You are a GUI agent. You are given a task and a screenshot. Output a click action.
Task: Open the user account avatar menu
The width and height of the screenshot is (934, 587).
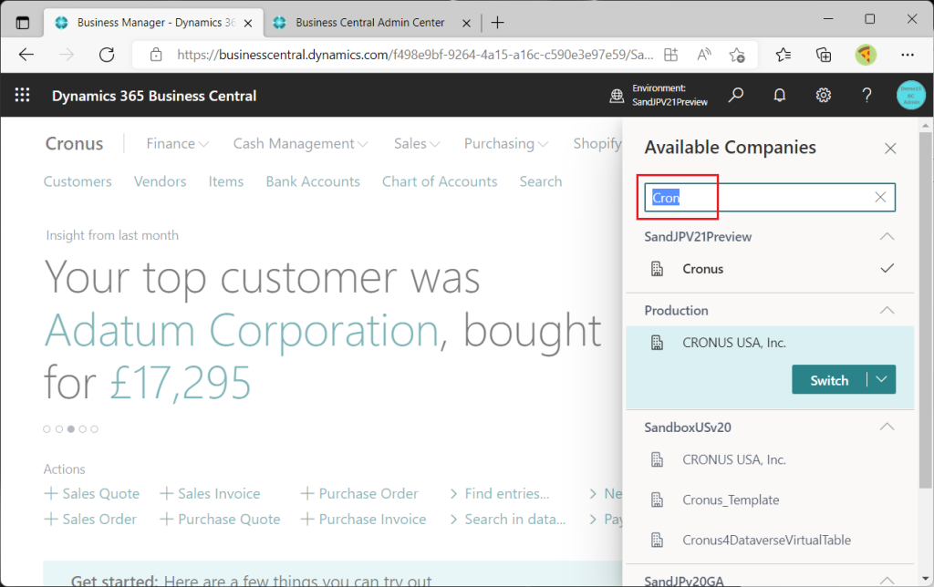[911, 96]
